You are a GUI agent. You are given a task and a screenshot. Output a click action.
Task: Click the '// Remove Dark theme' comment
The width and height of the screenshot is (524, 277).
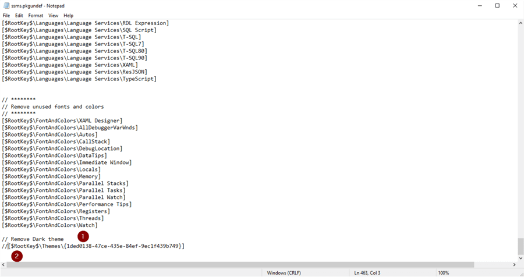(33, 239)
